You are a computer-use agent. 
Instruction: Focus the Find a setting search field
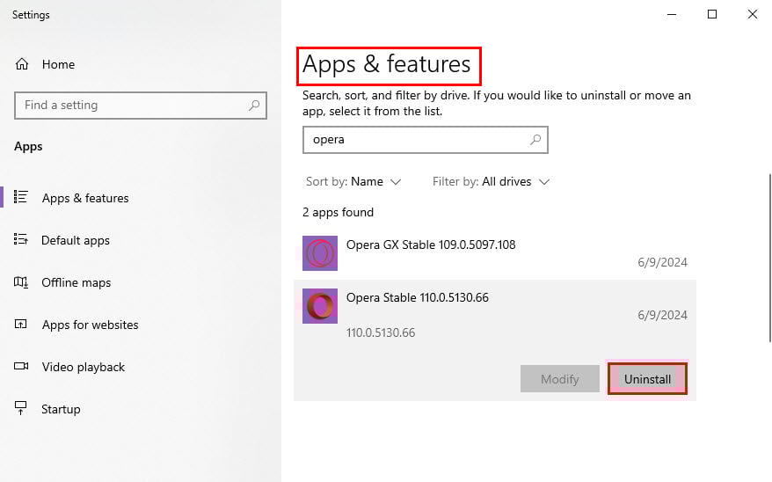[x=141, y=106]
